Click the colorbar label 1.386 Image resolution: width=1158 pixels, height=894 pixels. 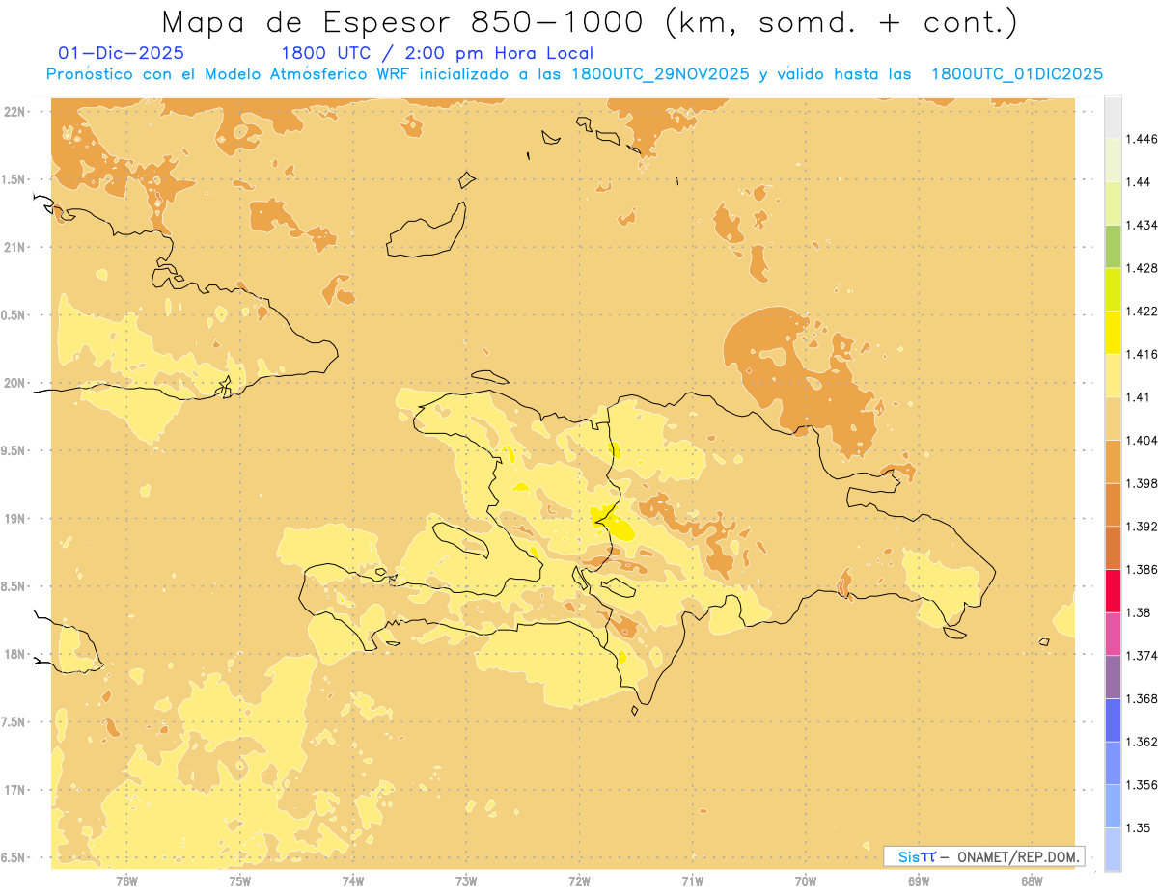click(x=1142, y=570)
